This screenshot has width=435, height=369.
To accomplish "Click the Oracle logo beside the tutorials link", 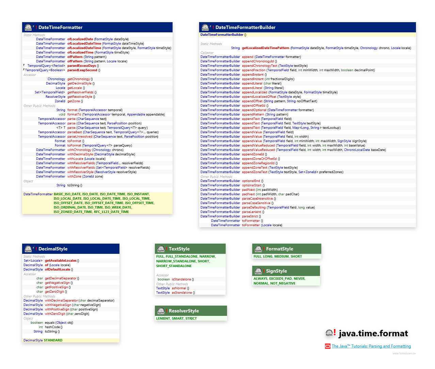I will (x=327, y=346).
